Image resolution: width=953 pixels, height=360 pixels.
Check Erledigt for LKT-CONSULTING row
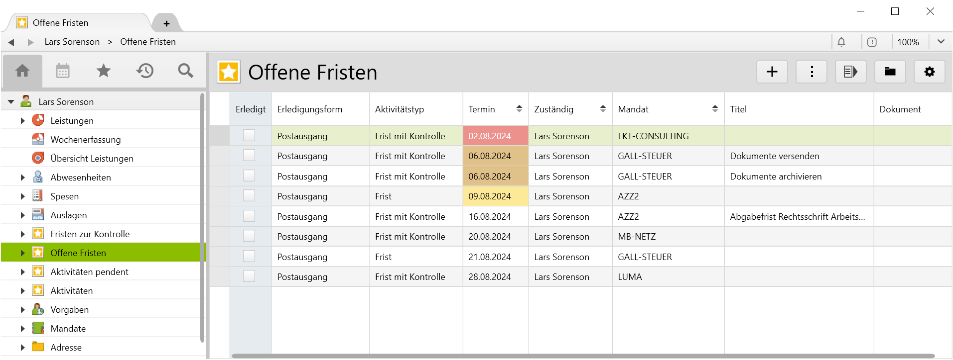249,135
